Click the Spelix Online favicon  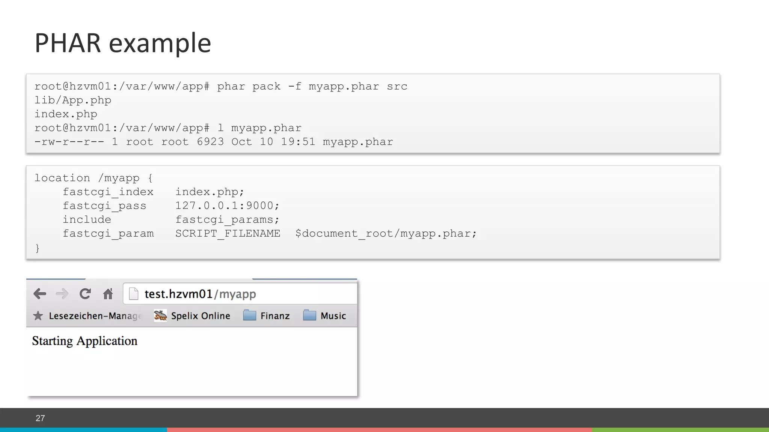[x=160, y=315]
